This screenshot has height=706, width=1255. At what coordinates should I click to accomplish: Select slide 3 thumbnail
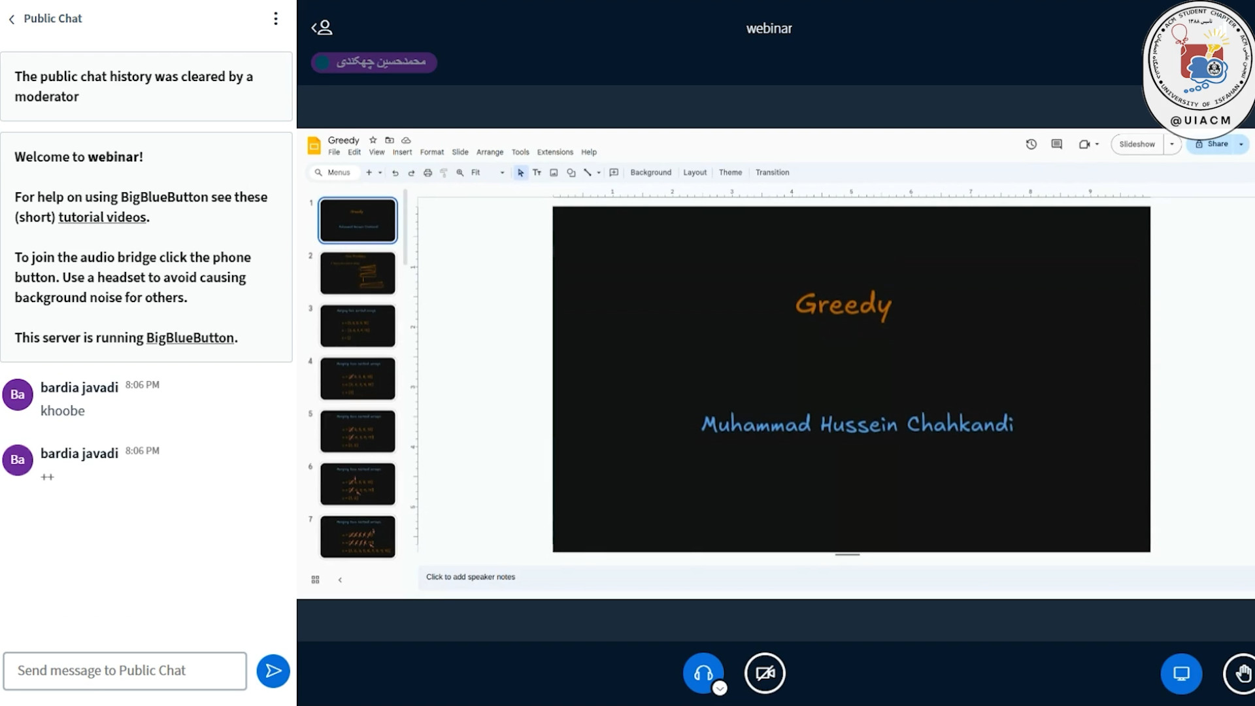(x=358, y=326)
